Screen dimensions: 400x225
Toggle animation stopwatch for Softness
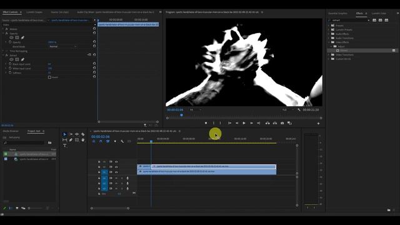[x=10, y=72]
